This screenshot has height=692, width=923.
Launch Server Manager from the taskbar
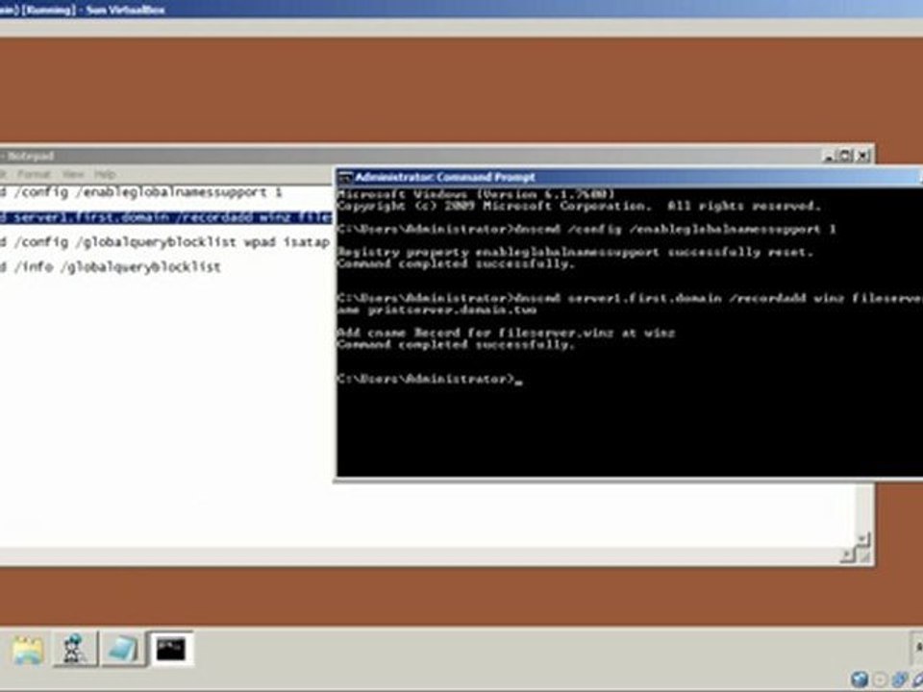(75, 650)
